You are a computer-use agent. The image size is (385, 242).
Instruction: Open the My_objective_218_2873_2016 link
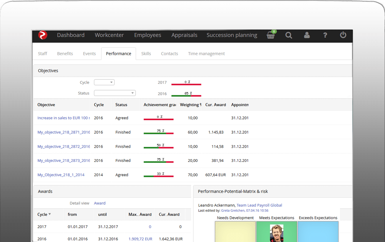coord(64,160)
